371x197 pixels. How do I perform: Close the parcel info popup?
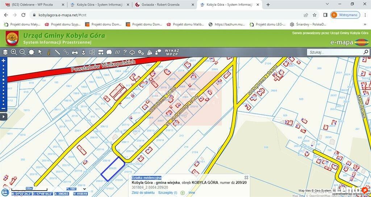[246, 177]
